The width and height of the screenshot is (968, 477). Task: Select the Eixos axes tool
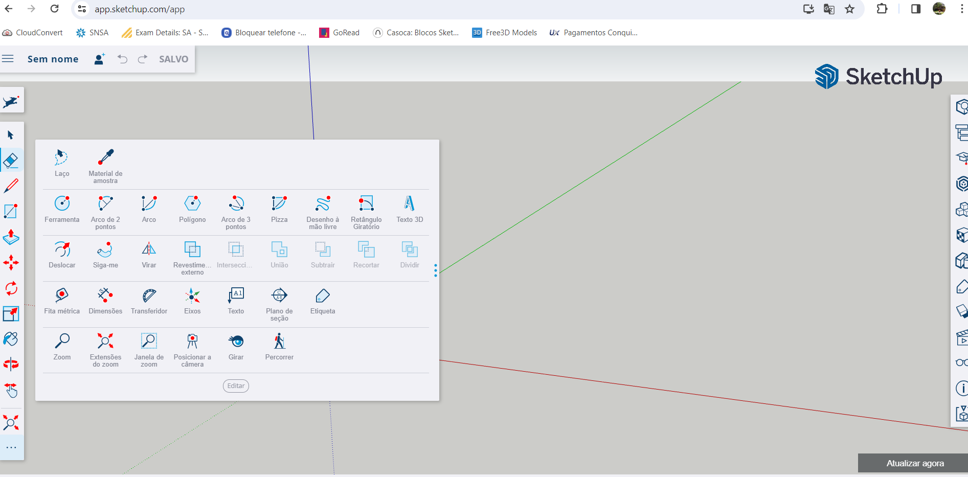[x=192, y=301]
